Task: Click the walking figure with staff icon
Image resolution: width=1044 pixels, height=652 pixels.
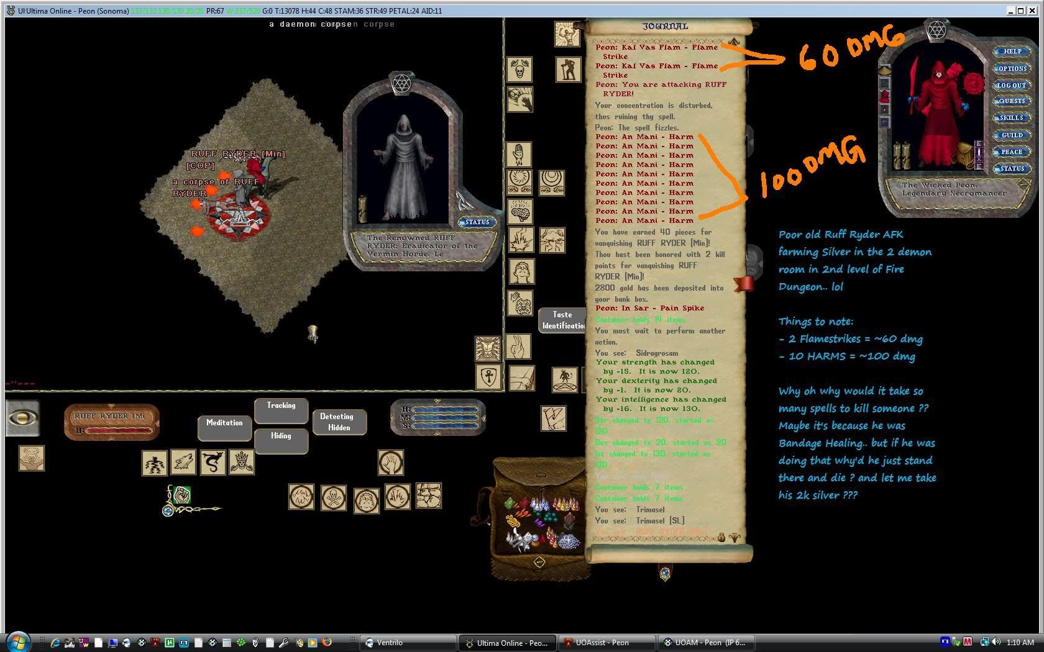Action: (x=568, y=69)
